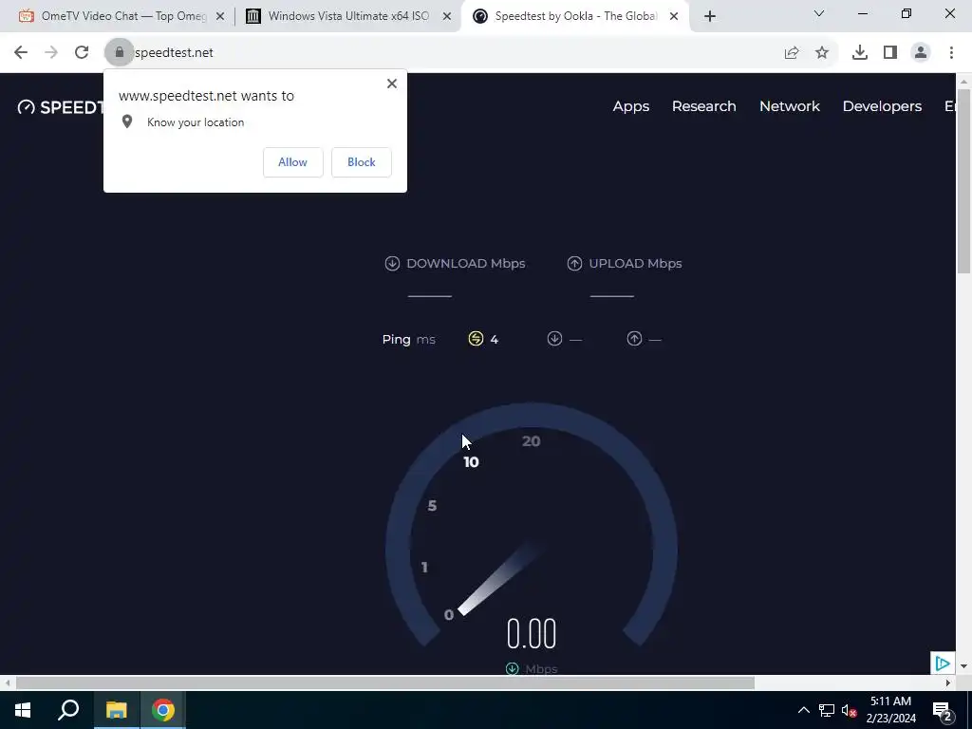972x729 pixels.
Task: Click the UPLOAD Mbps arrow icon
Action: (574, 264)
